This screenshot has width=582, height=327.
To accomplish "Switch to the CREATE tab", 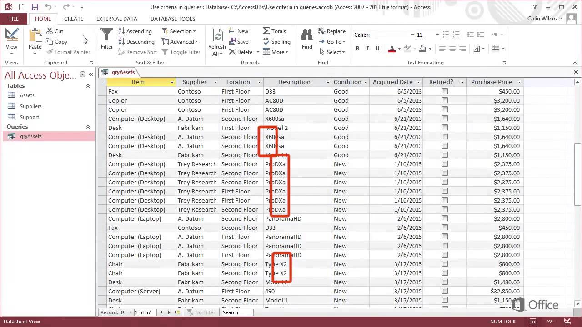I will pyautogui.click(x=74, y=19).
